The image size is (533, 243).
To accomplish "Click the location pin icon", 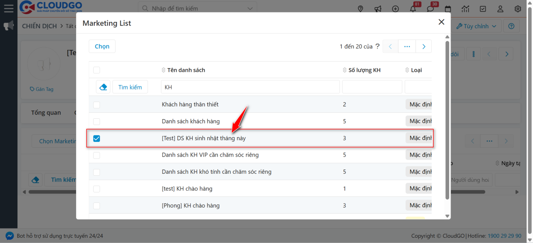I will [360, 9].
